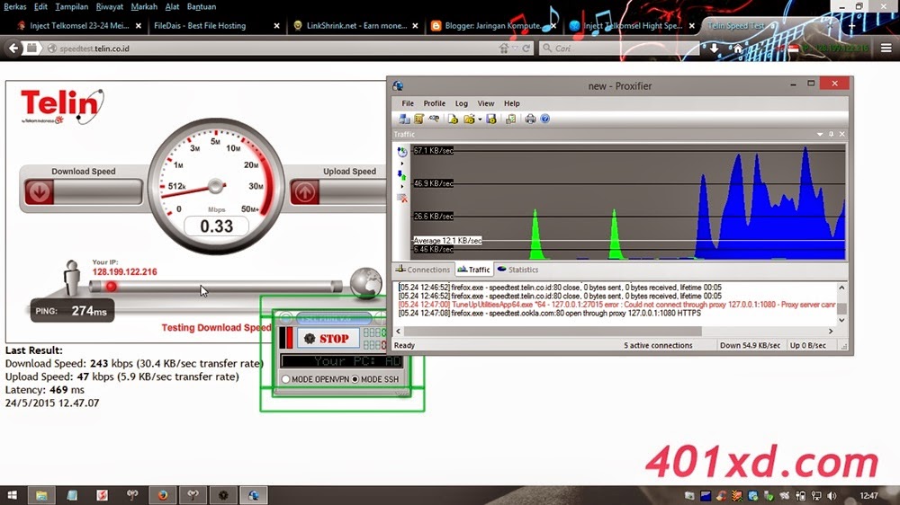
Task: Click the red Upload Speed arrow icon
Action: pyautogui.click(x=305, y=191)
